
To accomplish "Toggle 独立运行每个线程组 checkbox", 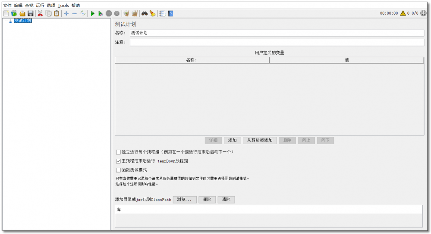I will [x=118, y=152].
